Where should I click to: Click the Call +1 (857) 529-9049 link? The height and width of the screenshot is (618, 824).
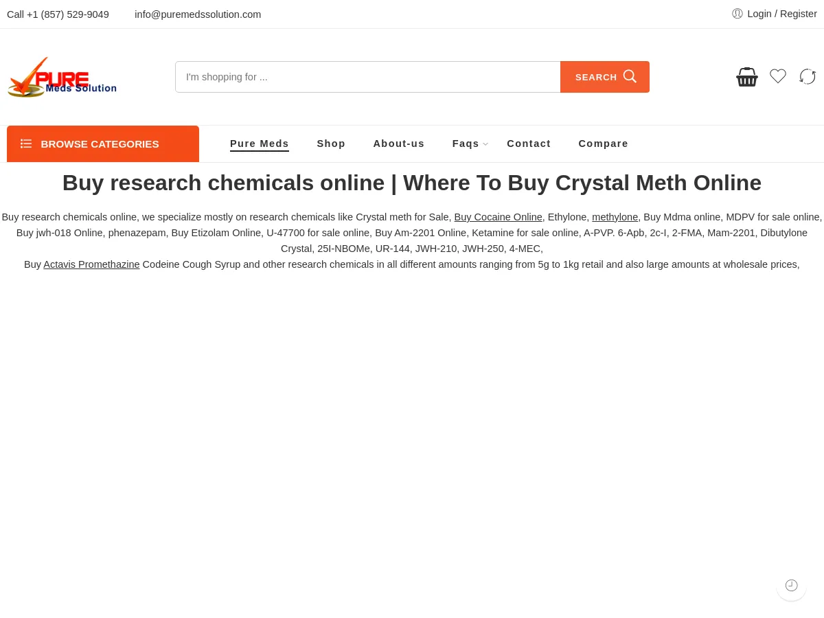pyautogui.click(x=58, y=14)
